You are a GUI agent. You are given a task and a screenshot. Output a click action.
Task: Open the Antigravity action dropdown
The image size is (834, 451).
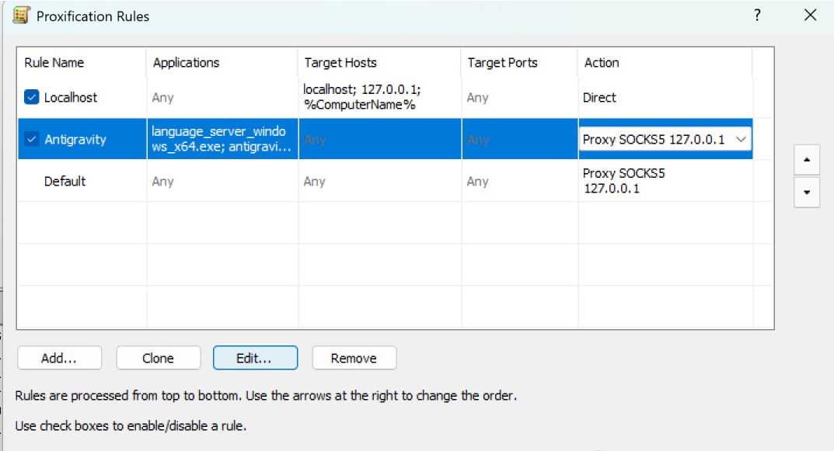741,140
